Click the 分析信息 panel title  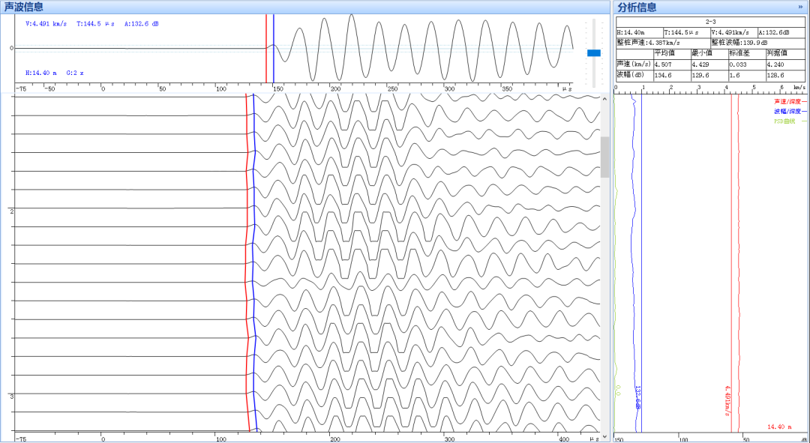(637, 7)
